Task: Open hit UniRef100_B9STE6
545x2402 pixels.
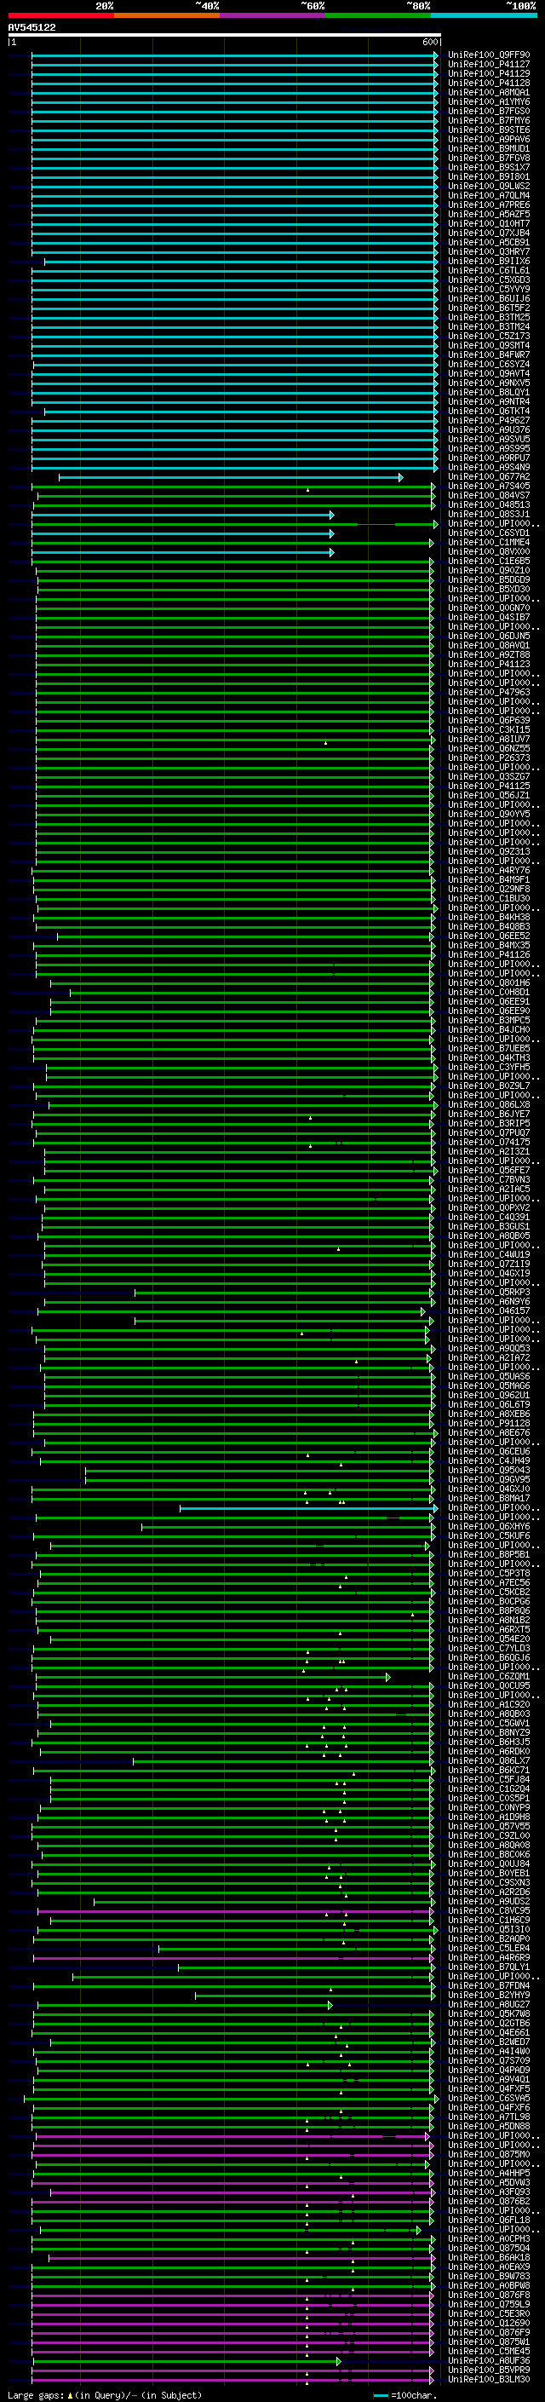Action: click(488, 130)
